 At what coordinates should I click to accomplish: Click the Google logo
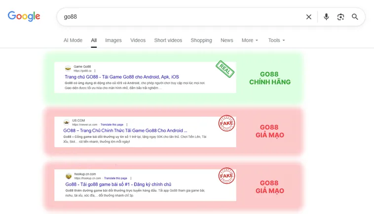(24, 16)
